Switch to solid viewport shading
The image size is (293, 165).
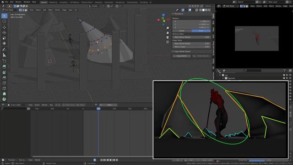coord(203,10)
